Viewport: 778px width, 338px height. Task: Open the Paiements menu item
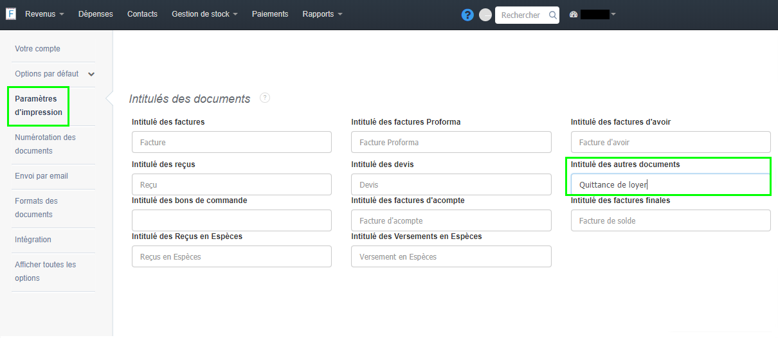270,14
